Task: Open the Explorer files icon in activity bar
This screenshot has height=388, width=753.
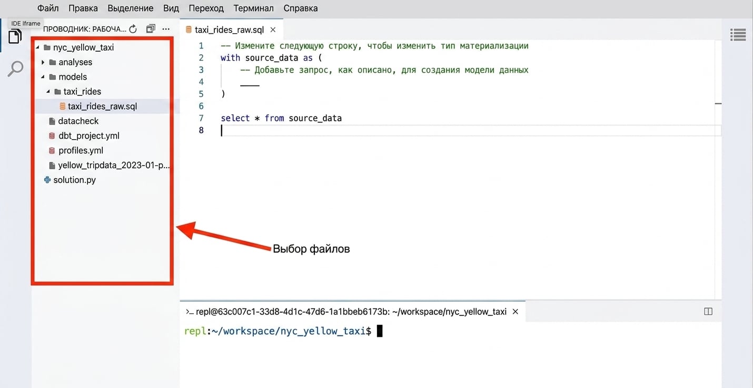Action: point(15,36)
